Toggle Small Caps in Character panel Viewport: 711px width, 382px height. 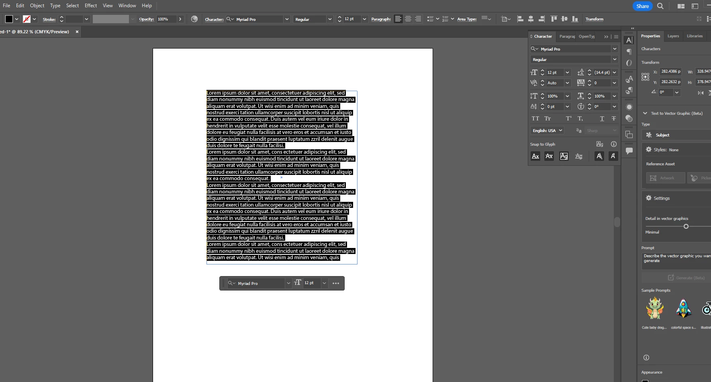548,118
